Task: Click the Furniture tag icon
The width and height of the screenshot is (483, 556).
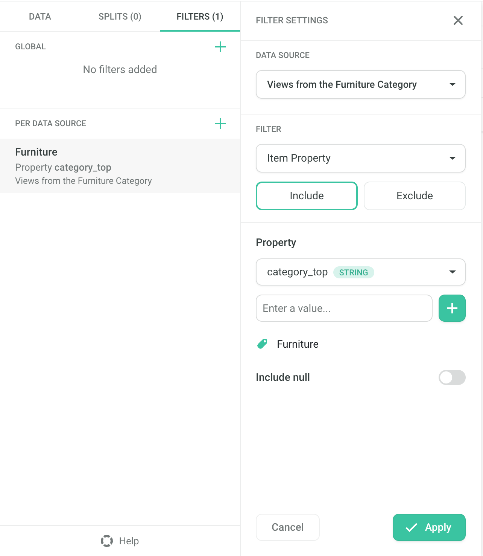Action: pos(262,344)
